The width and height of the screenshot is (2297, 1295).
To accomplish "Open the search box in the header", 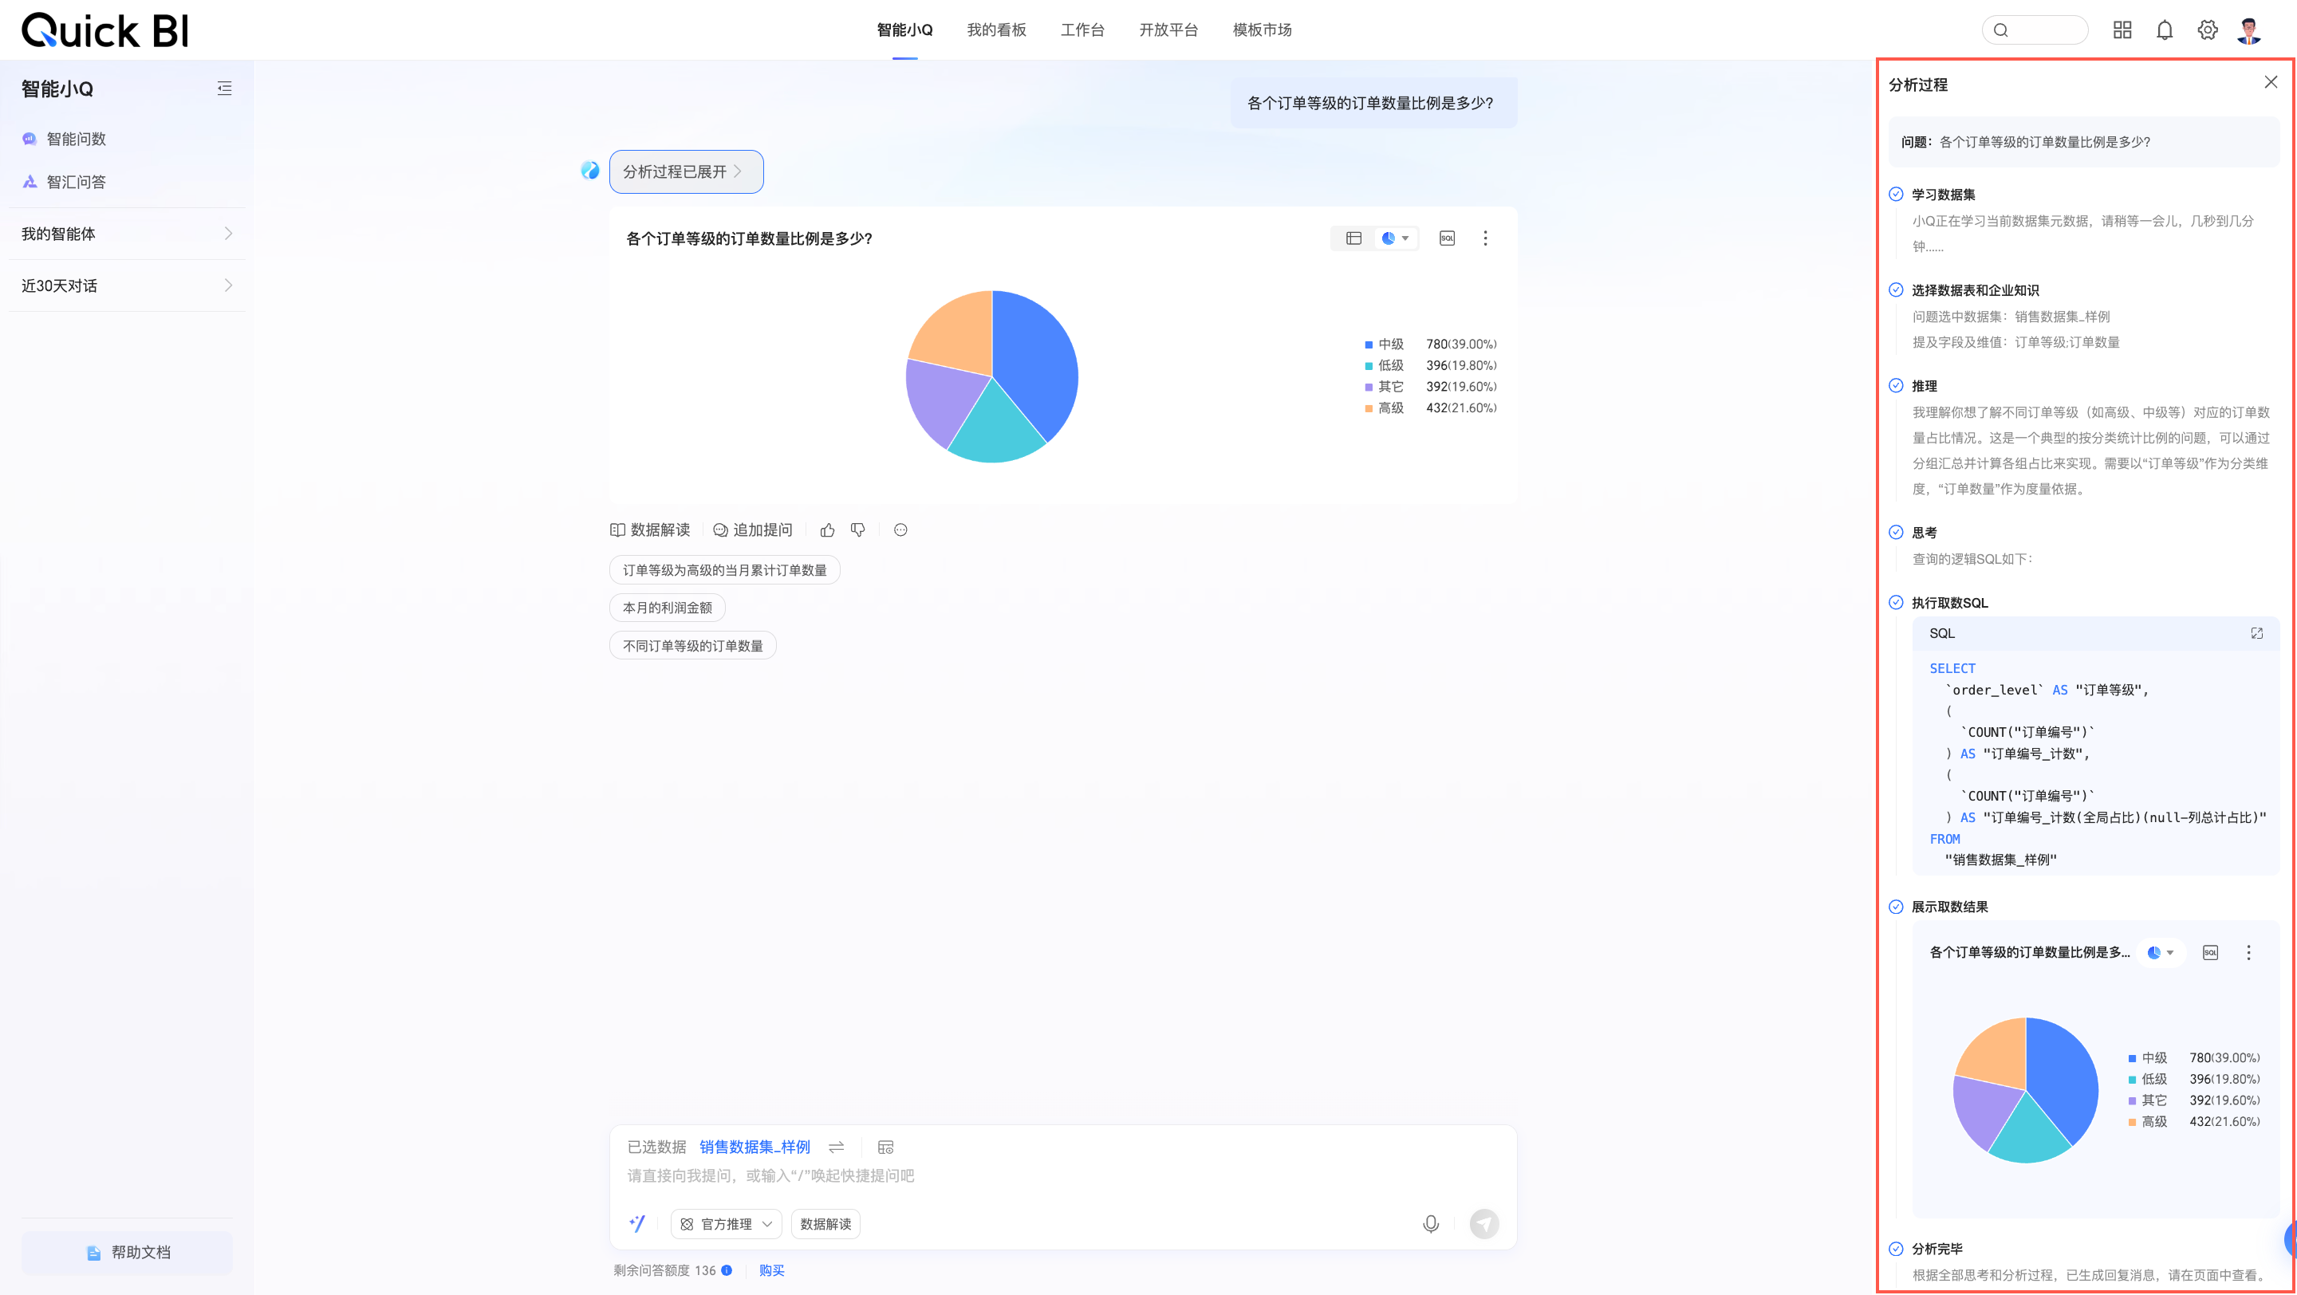I will point(2034,30).
